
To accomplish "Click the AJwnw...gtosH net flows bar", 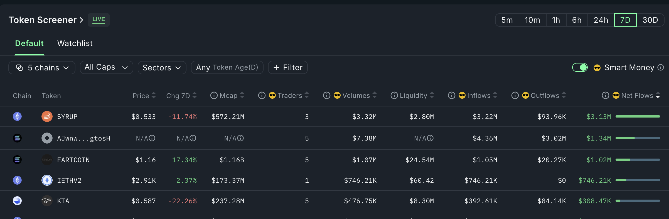I will pos(638,138).
